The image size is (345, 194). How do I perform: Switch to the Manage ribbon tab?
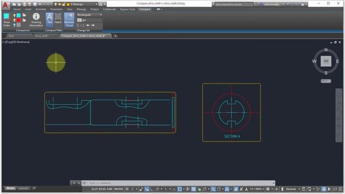pos(81,9)
